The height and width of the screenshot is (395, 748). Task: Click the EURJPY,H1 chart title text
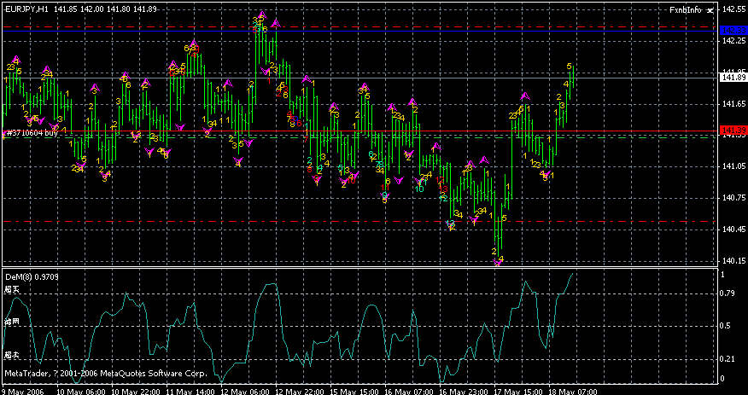[26, 9]
